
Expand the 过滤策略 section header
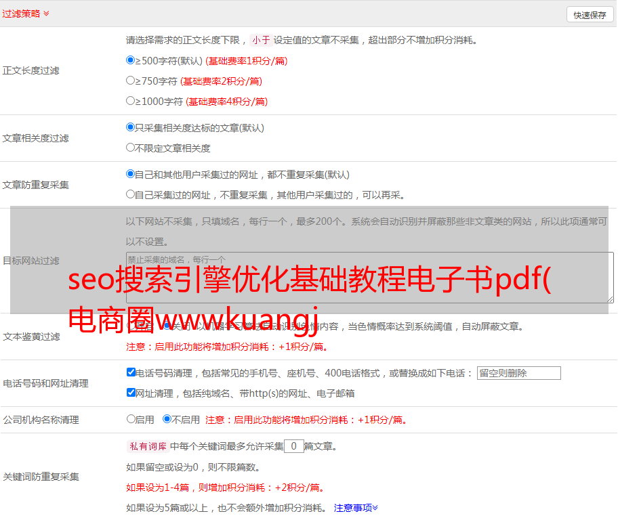(26, 14)
